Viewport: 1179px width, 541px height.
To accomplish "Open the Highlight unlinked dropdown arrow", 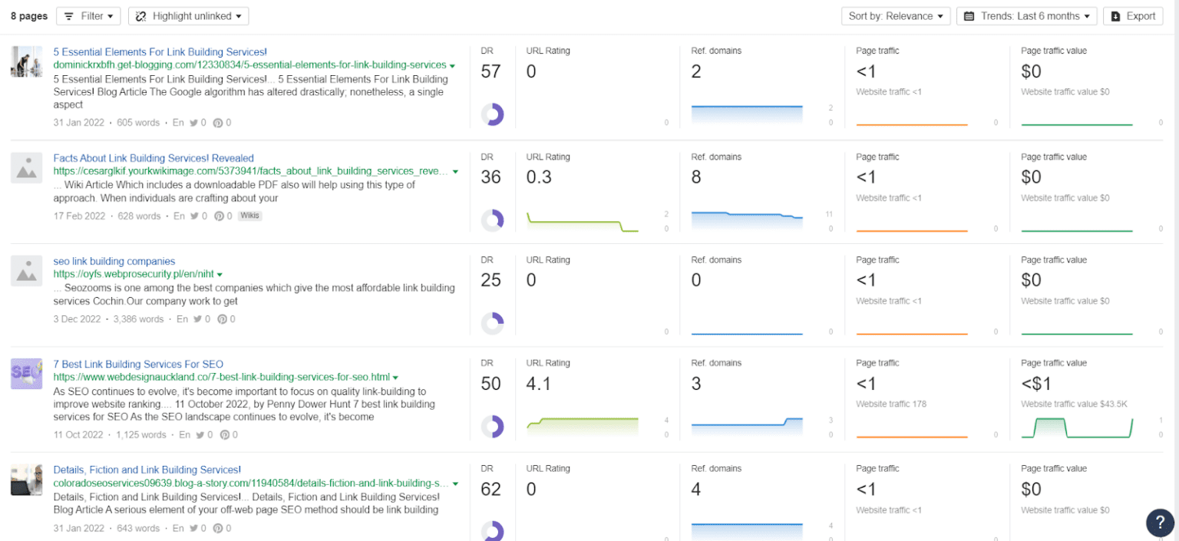I will pyautogui.click(x=239, y=15).
